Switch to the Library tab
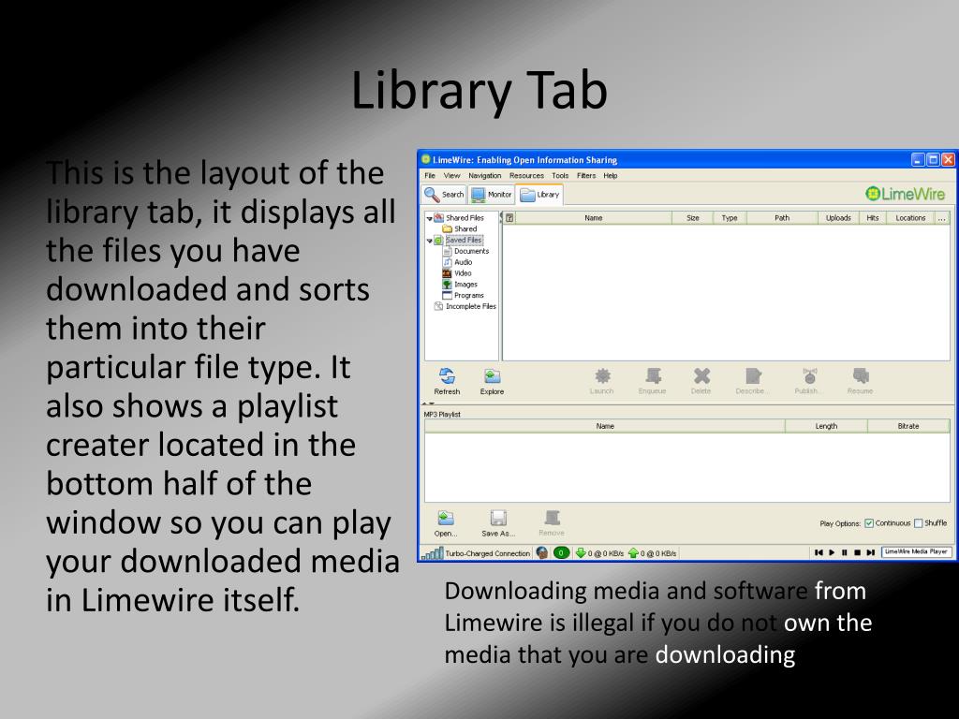The image size is (959, 719). click(540, 195)
